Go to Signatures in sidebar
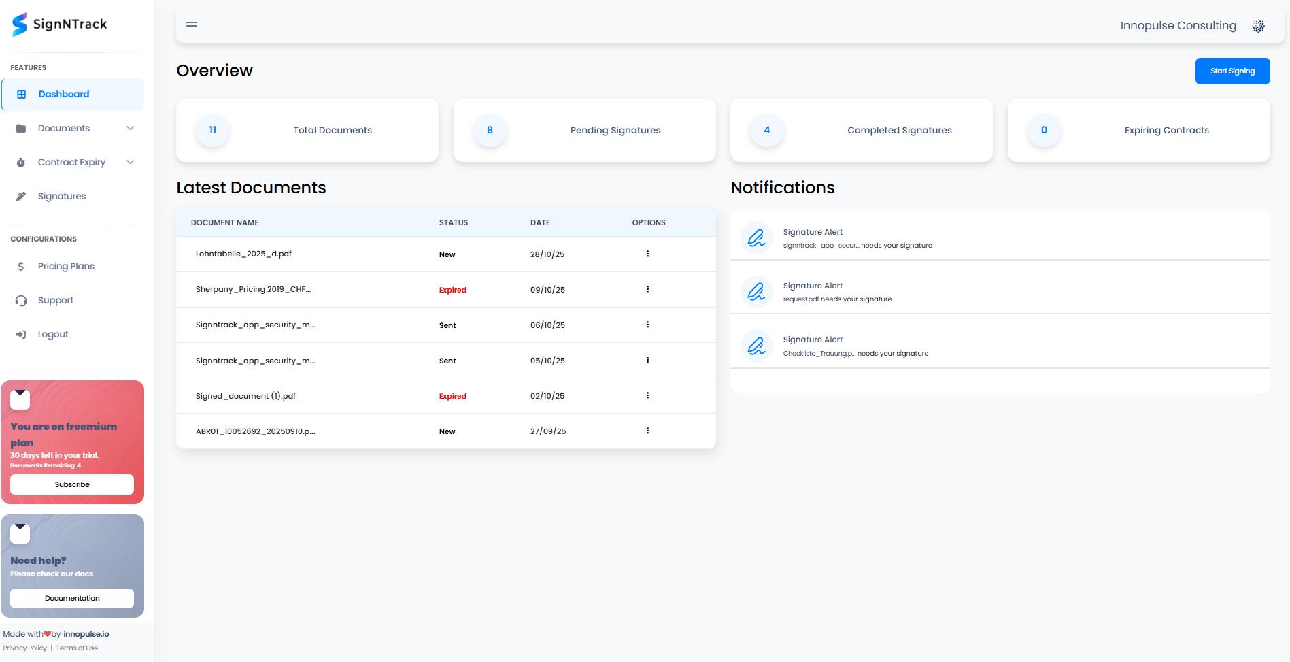 [x=62, y=196]
